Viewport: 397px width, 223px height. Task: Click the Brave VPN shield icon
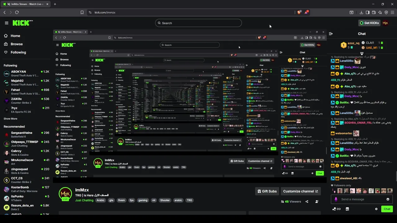tap(386, 12)
